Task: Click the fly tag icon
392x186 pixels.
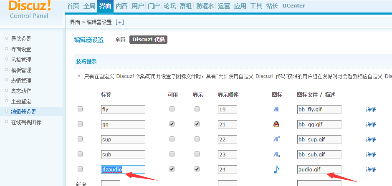Action: coord(276,109)
